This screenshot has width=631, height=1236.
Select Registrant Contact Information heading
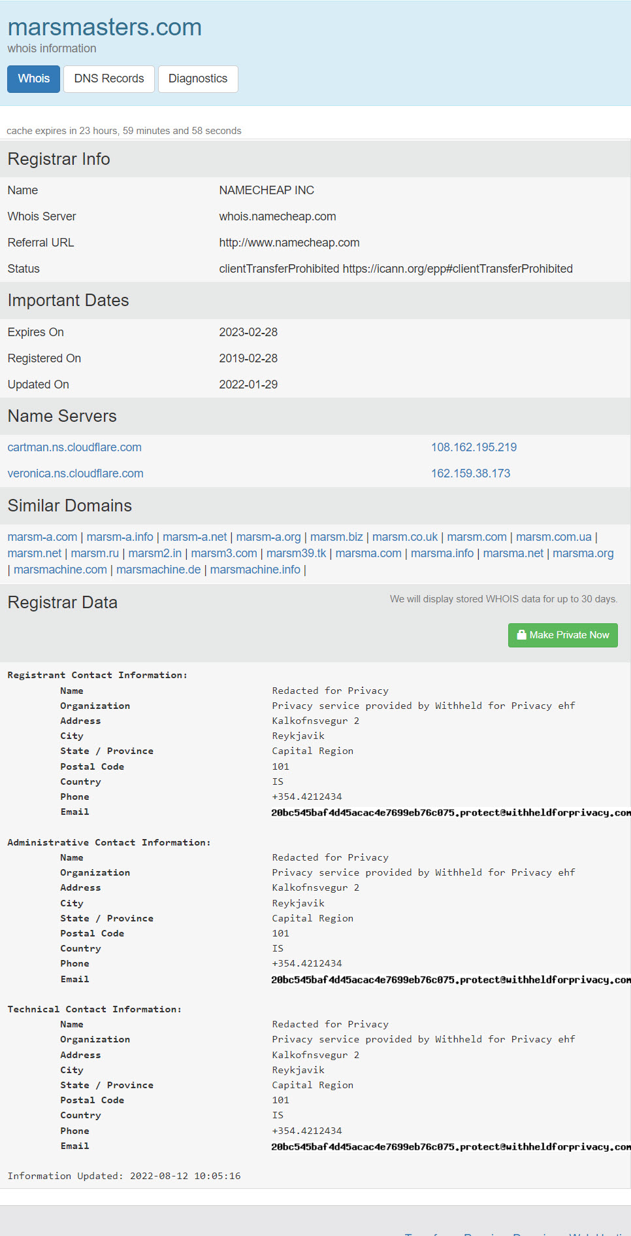pos(97,675)
